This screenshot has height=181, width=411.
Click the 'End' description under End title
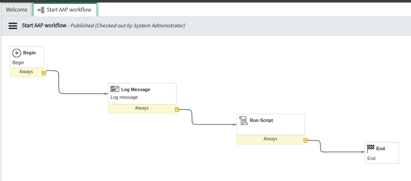tap(371, 158)
